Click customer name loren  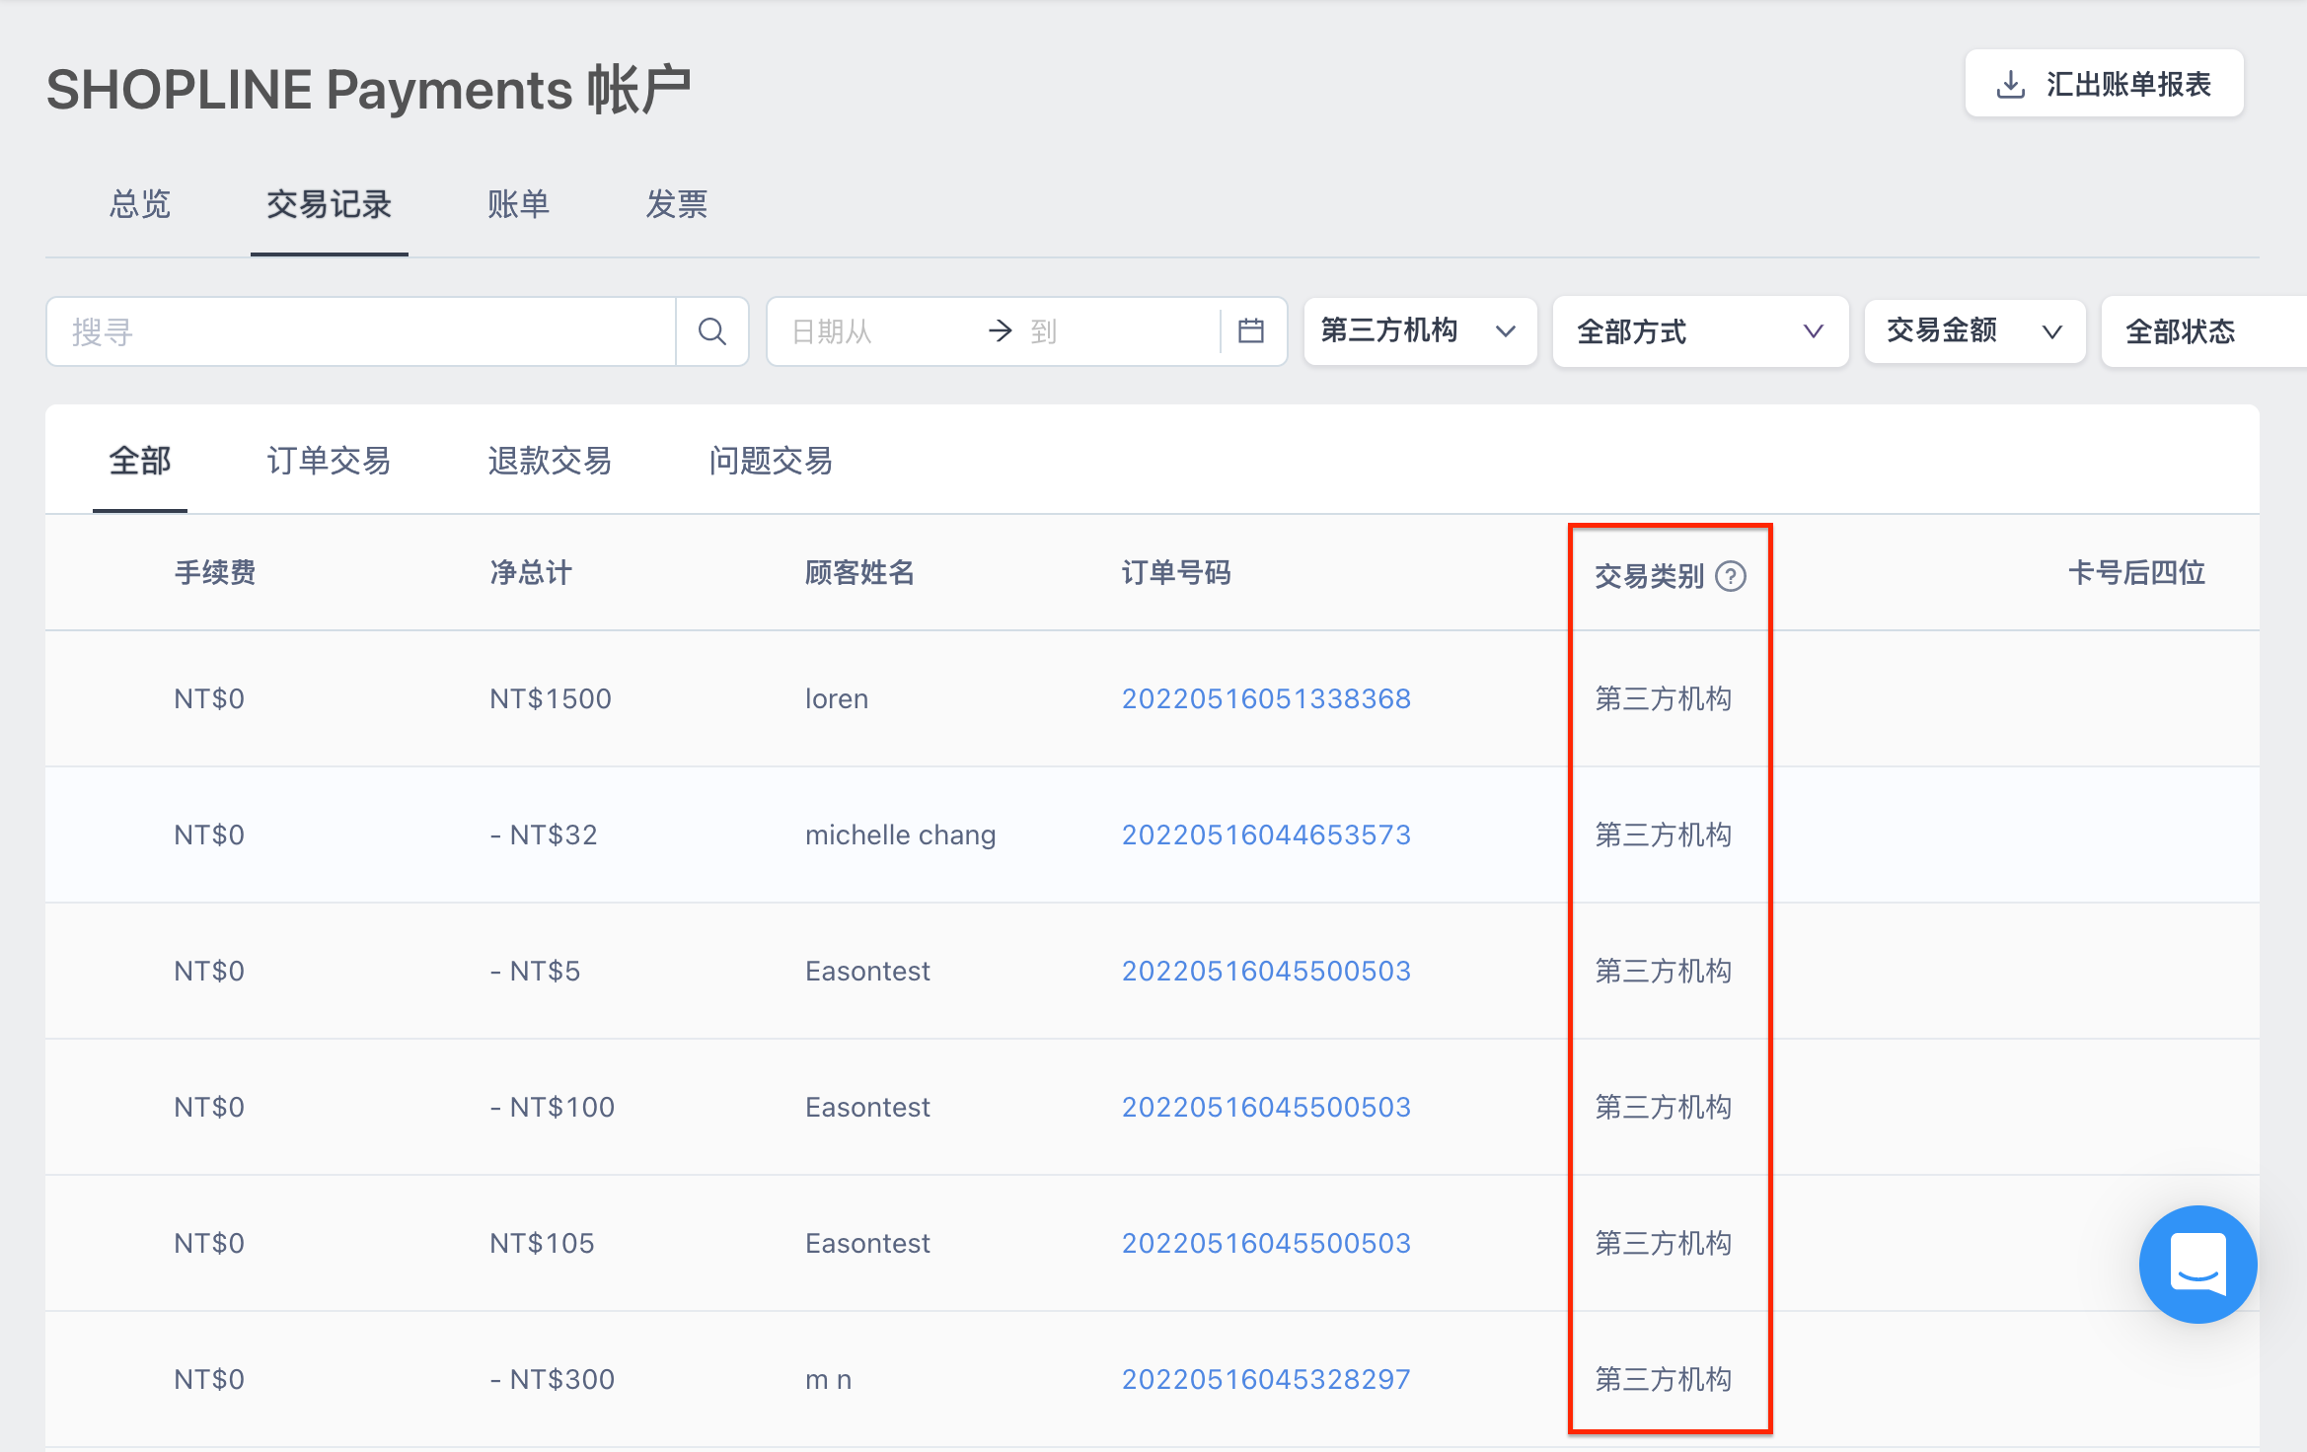[837, 699]
